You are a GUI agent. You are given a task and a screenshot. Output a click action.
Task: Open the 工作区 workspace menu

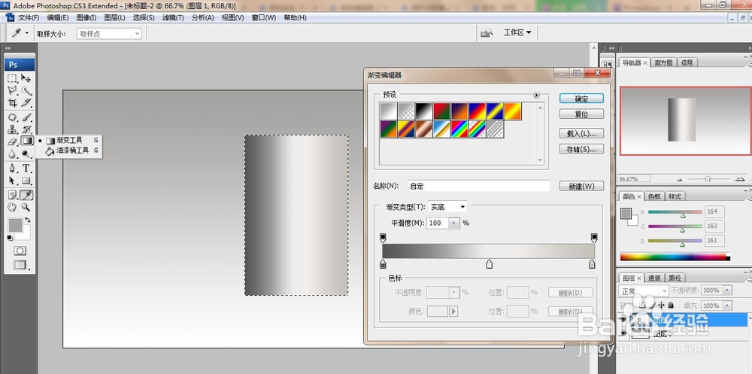(517, 32)
